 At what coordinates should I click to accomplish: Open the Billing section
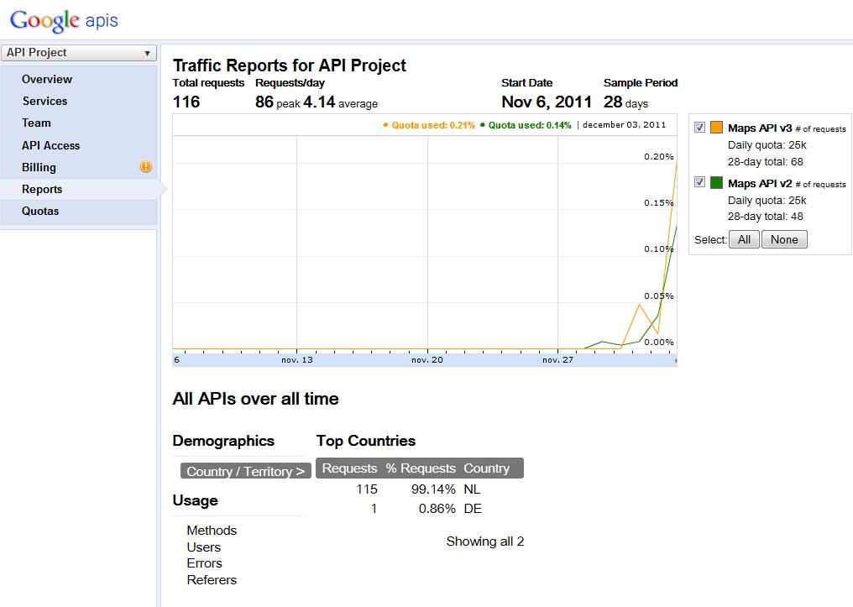click(39, 168)
